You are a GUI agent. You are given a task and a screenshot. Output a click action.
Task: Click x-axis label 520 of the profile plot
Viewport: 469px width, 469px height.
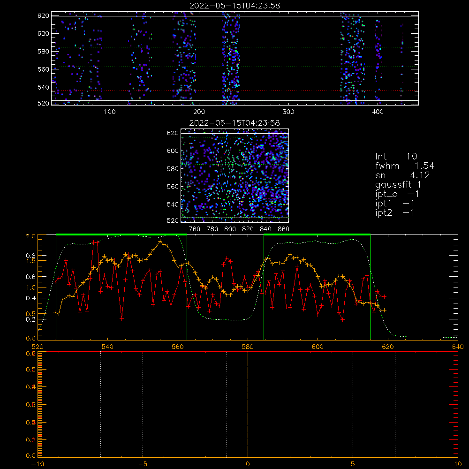pos(38,347)
